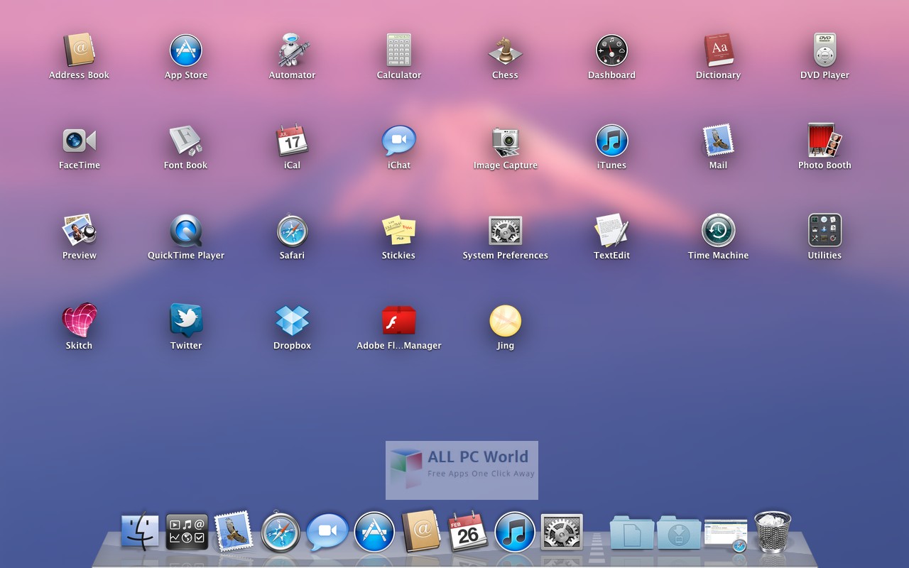Open Address Book from the Launchpad grid
The width and height of the screenshot is (909, 568).
(x=79, y=50)
